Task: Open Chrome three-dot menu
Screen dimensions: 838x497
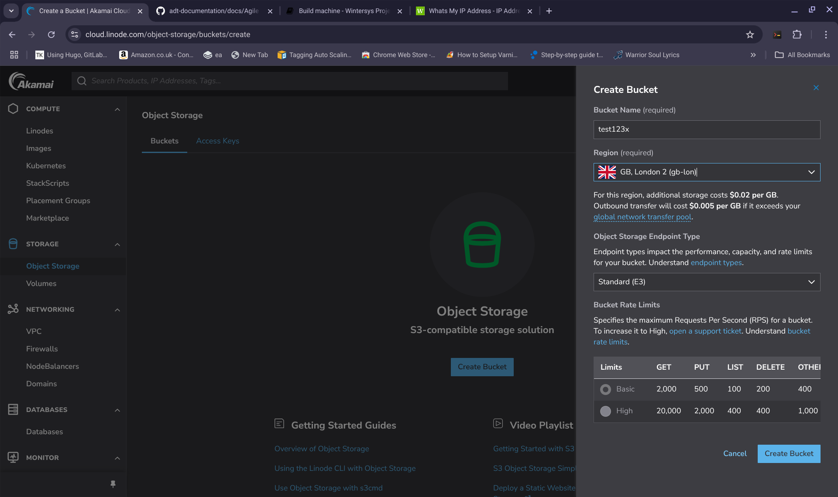Action: pyautogui.click(x=826, y=34)
